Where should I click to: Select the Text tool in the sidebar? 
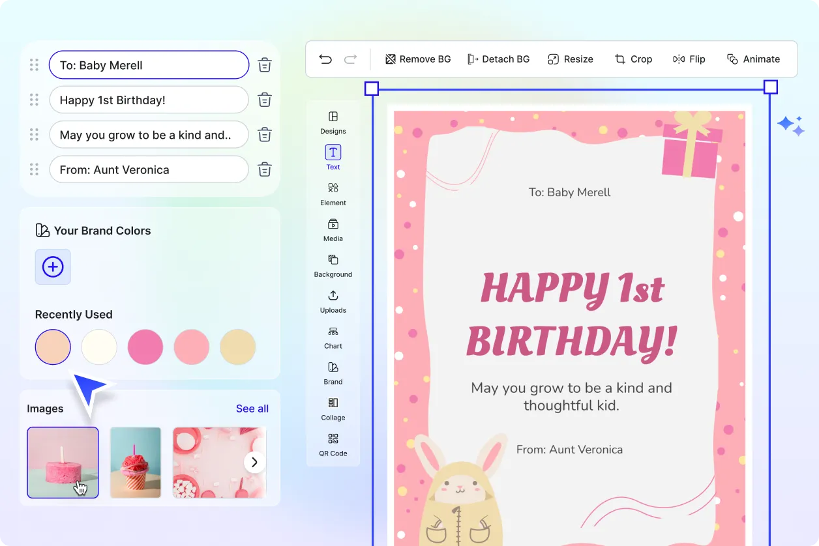coord(333,158)
